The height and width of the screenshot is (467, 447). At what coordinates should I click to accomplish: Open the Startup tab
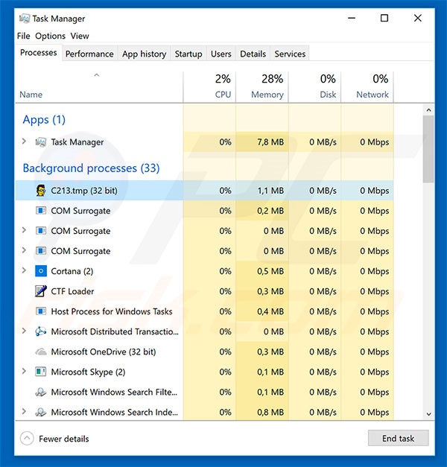[188, 54]
